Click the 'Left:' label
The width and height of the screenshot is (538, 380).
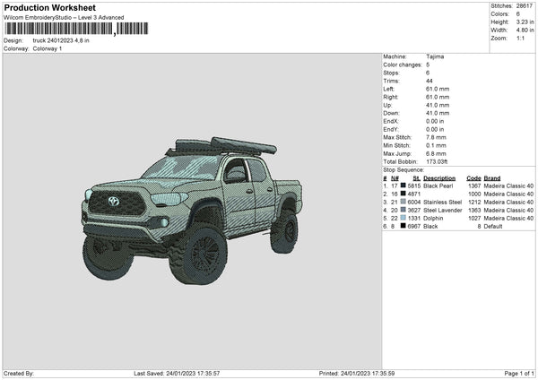click(388, 89)
